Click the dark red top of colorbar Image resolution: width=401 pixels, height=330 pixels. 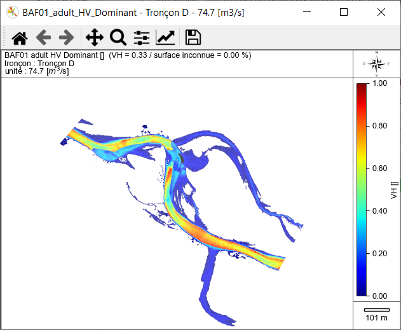[x=362, y=86]
